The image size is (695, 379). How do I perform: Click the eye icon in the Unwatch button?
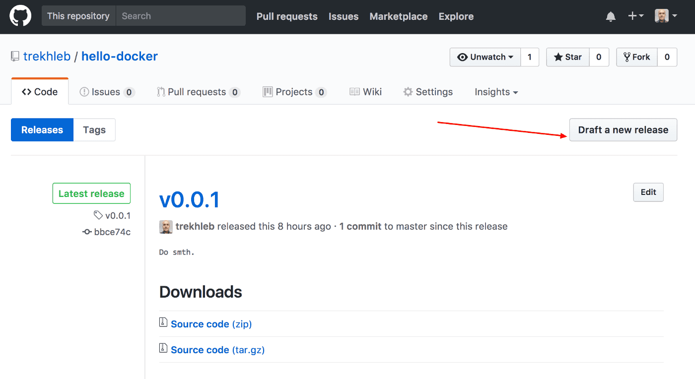pos(463,57)
